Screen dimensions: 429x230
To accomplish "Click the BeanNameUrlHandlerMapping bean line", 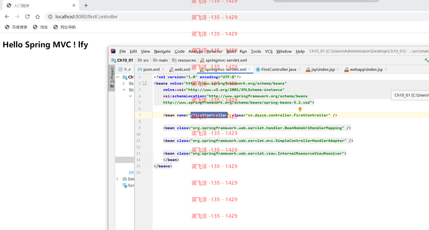I will point(257,128).
